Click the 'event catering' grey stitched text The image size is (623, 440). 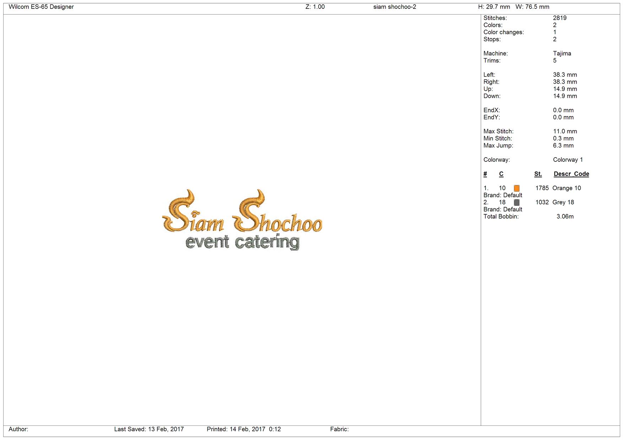click(242, 243)
